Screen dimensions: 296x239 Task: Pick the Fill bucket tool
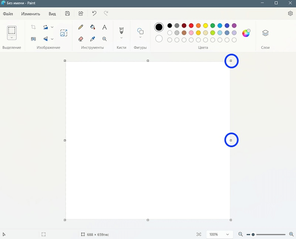(x=92, y=27)
